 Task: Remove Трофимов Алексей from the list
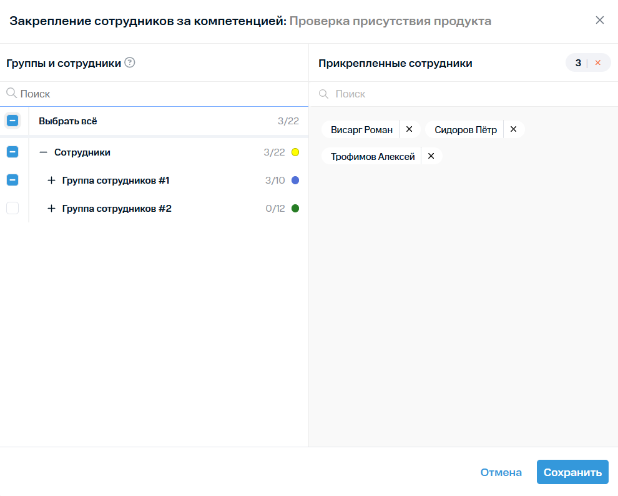tap(431, 156)
